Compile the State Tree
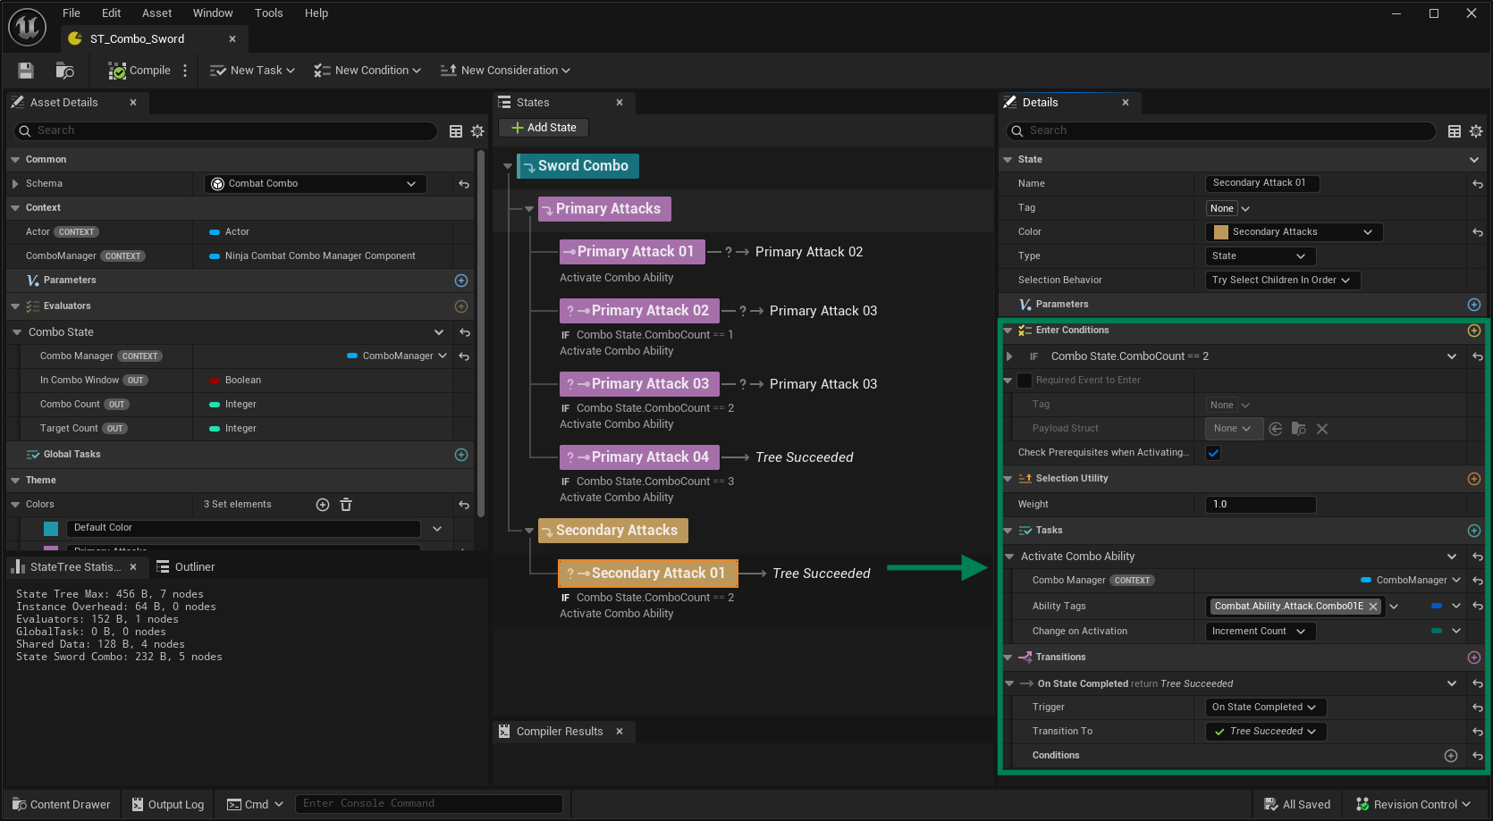1493x821 pixels. 139,71
